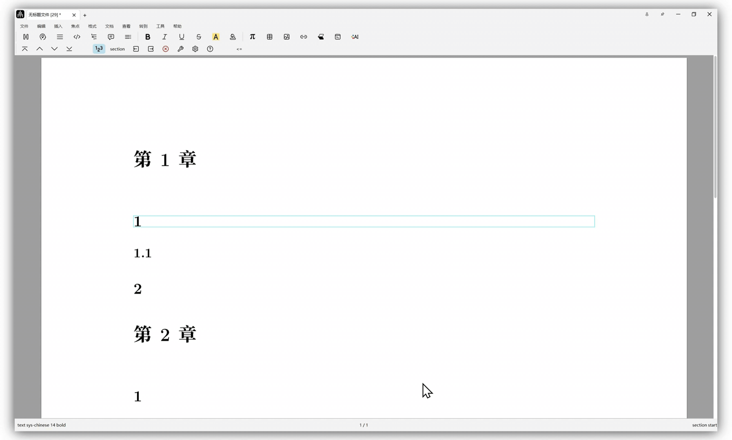Select the yellow highlight color A
The image size is (732, 440).
(x=215, y=37)
